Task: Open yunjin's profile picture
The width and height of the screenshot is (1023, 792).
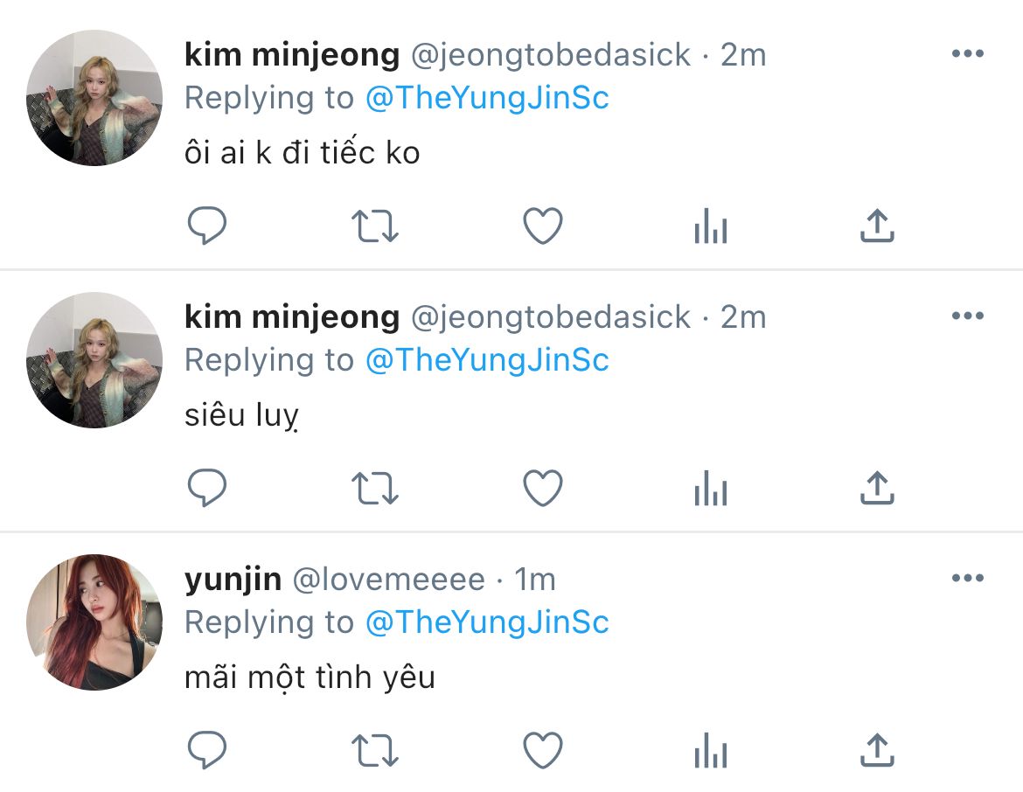Action: (x=94, y=622)
